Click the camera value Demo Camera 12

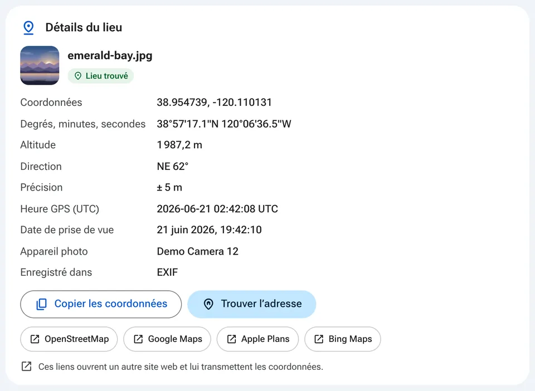point(197,251)
